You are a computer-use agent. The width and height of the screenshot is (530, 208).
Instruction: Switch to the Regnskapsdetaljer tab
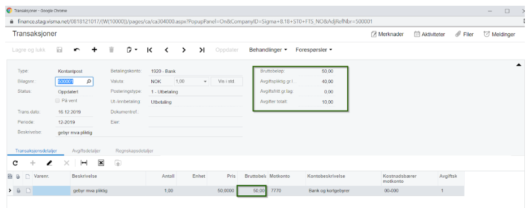tap(134, 151)
